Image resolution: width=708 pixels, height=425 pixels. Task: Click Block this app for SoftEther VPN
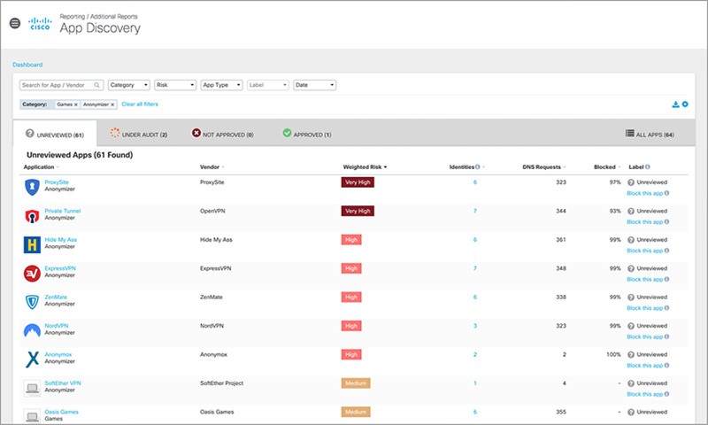pos(644,394)
